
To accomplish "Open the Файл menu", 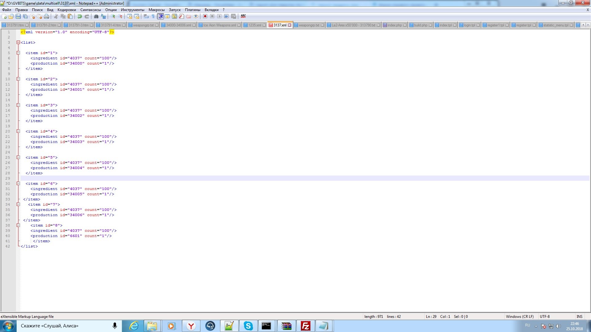I will (x=6, y=10).
